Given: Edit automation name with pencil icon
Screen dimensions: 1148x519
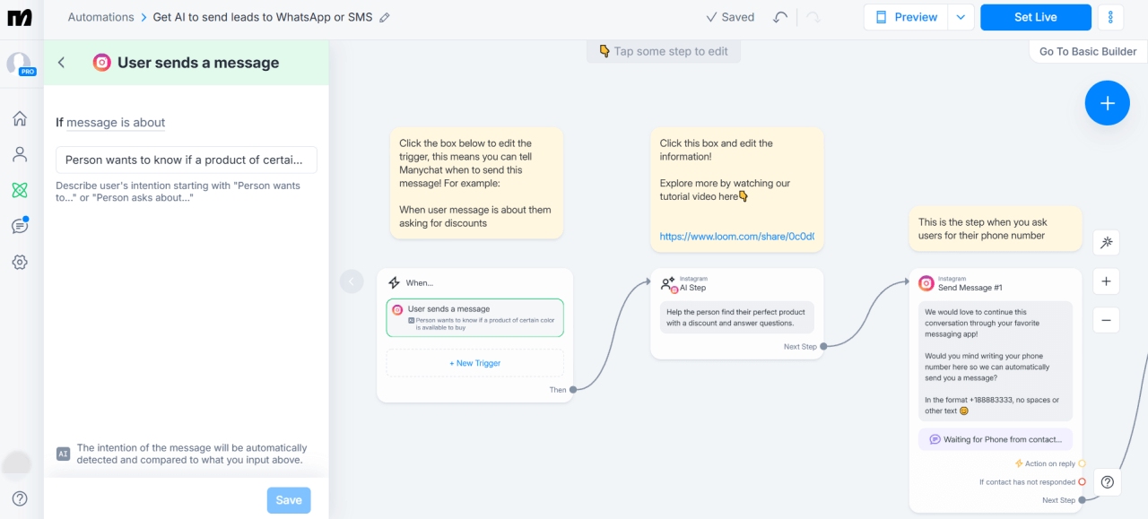Looking at the screenshot, I should point(385,17).
